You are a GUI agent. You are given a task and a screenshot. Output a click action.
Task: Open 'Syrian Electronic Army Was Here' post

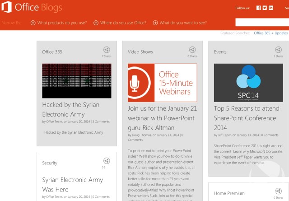[72, 185]
